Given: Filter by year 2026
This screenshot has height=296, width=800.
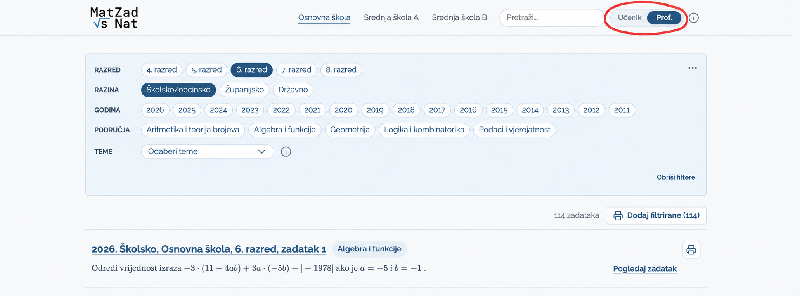Looking at the screenshot, I should (x=155, y=110).
